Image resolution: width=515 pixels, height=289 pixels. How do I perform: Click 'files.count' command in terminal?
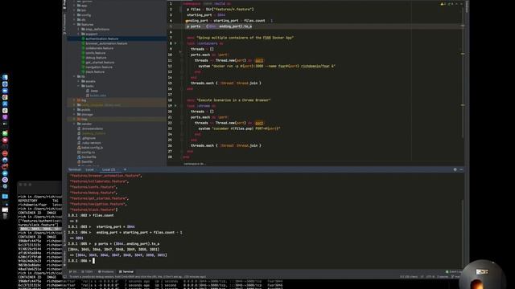click(103, 215)
